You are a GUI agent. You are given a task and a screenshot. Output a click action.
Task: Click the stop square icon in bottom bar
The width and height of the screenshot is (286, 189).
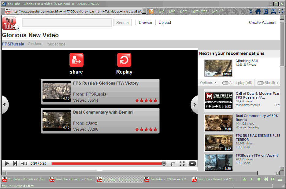(259, 179)
